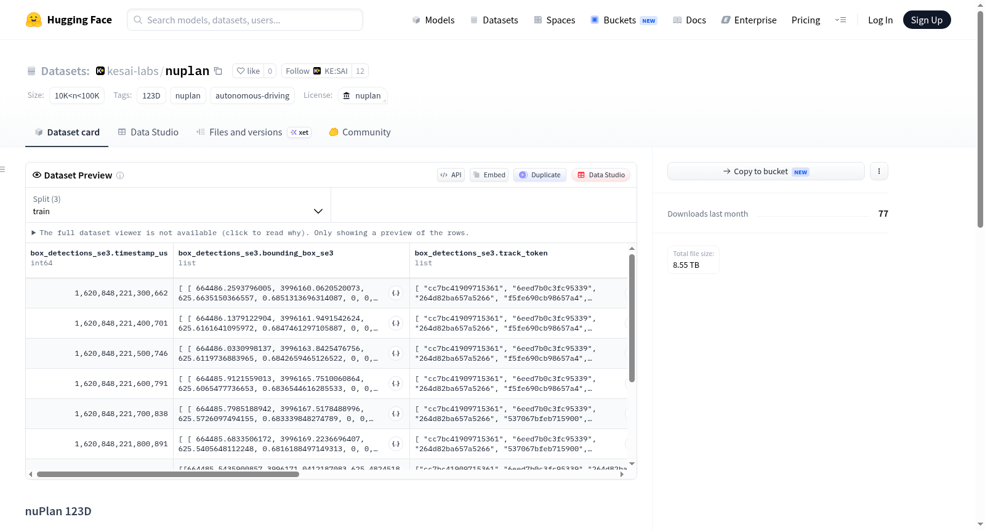Image resolution: width=985 pixels, height=530 pixels.
Task: Click the Sign Up button
Action: pos(927,20)
